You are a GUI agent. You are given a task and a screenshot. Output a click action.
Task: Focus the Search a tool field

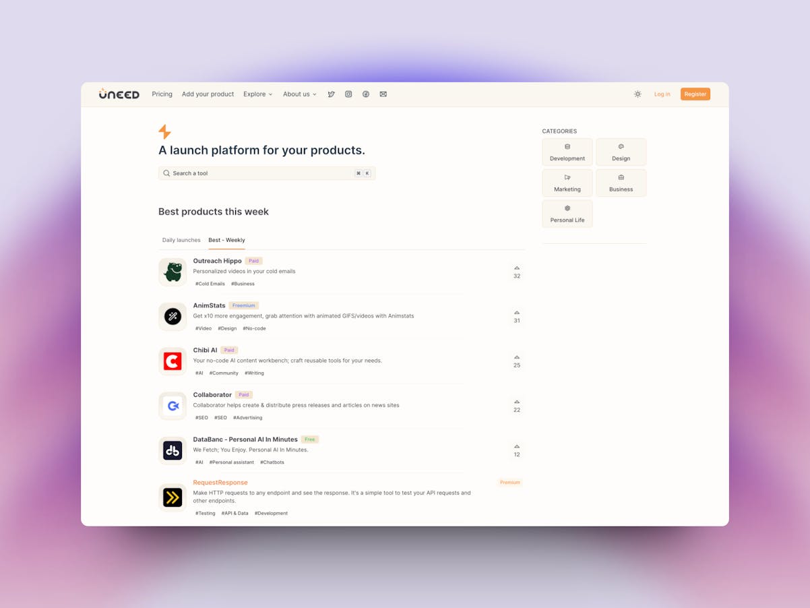click(267, 173)
